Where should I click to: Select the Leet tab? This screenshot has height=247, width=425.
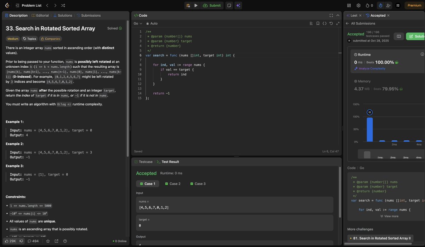coord(352,15)
